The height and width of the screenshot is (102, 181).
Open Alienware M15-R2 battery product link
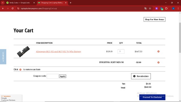coord(59,51)
